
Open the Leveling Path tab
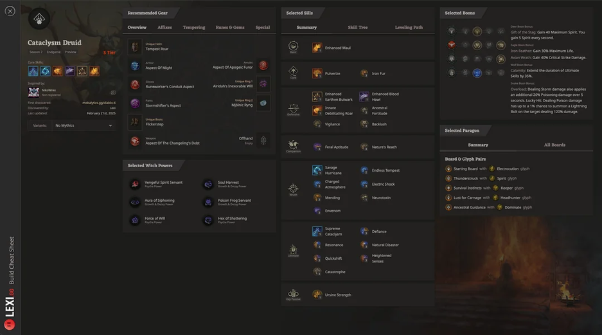(409, 27)
